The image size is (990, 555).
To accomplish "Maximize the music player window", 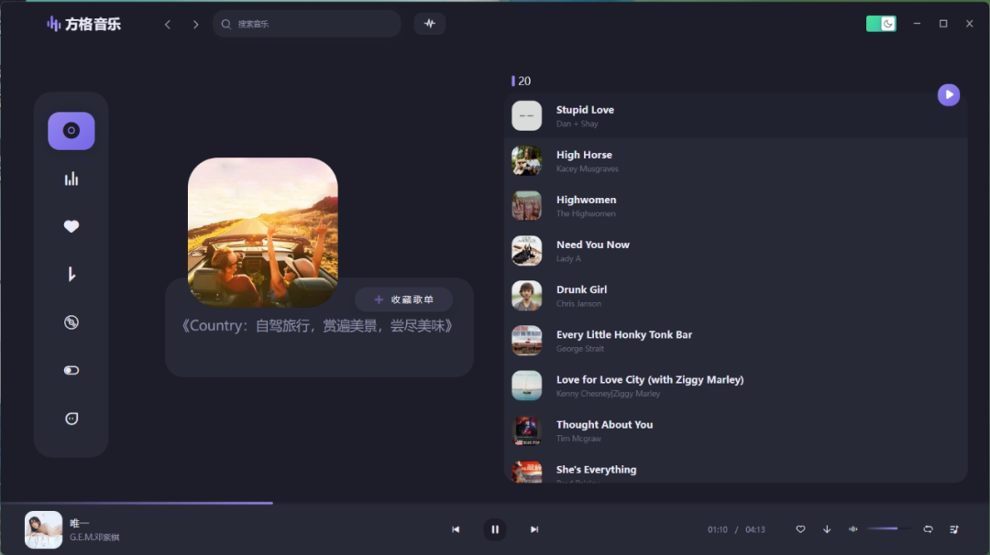I will (943, 24).
